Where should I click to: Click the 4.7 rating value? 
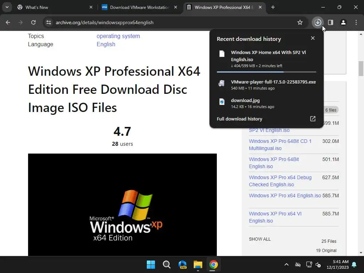tap(122, 132)
